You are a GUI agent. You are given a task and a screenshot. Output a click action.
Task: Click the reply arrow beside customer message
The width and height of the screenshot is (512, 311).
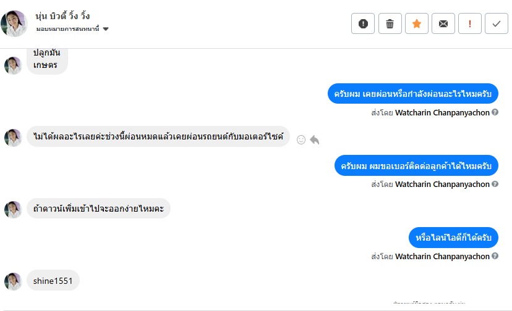pos(315,139)
